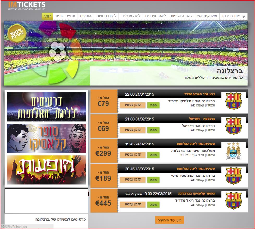This screenshot has width=255, height=229.
Task: Click green מפה button for Villarreal match
Action: pyautogui.click(x=153, y=130)
